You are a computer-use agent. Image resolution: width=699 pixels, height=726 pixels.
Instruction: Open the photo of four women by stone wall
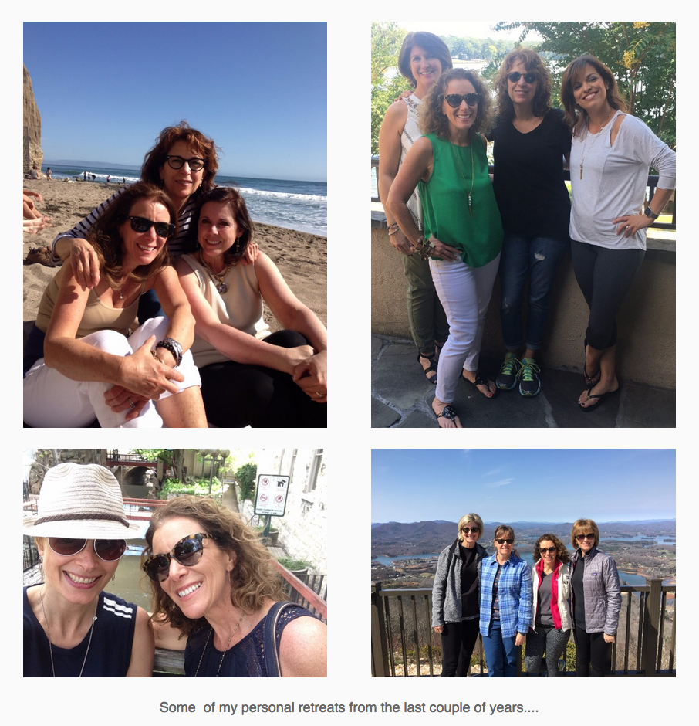523,225
